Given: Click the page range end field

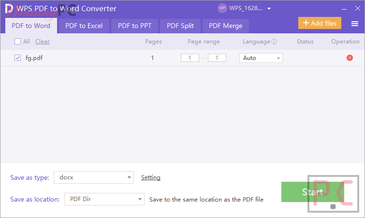Looking at the screenshot, I should click(217, 58).
